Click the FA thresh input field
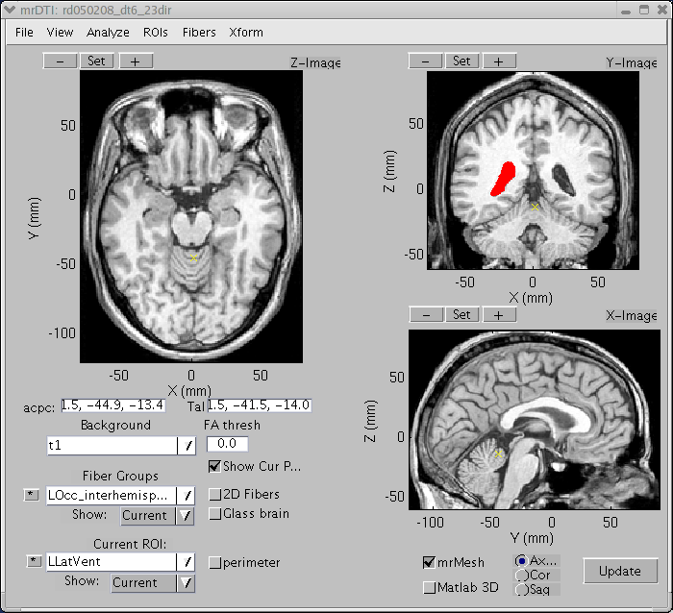Image resolution: width=673 pixels, height=613 pixels. click(x=227, y=444)
